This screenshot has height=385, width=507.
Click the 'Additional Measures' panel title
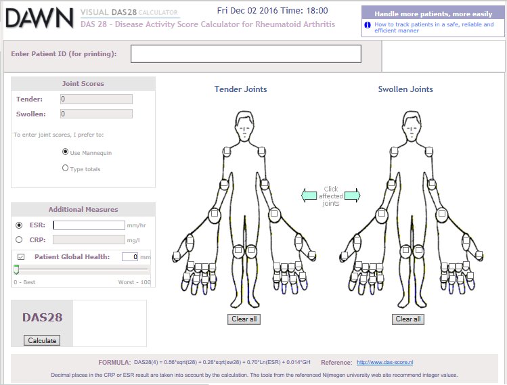[x=83, y=209]
